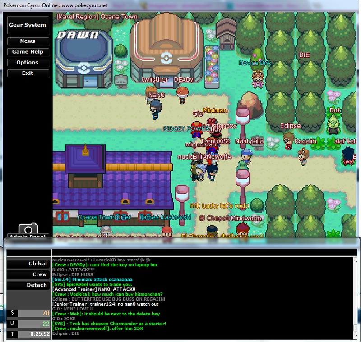Click the '[Karel Region] Ocana Town' location label
The height and width of the screenshot is (342, 361).
tap(97, 17)
